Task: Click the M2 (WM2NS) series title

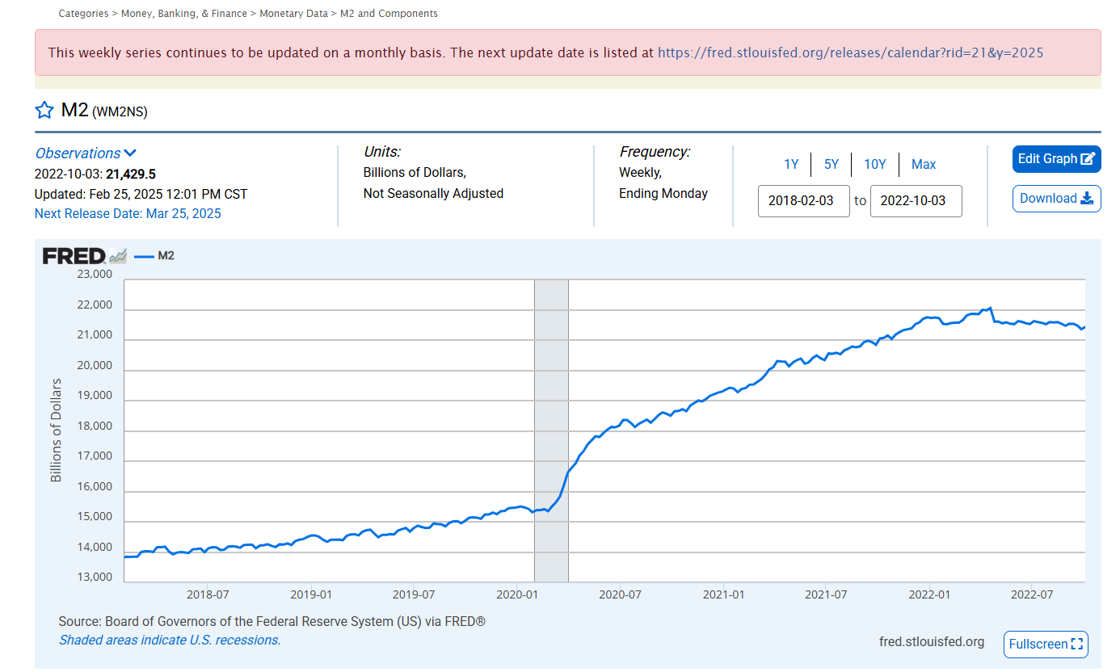Action: (x=104, y=111)
